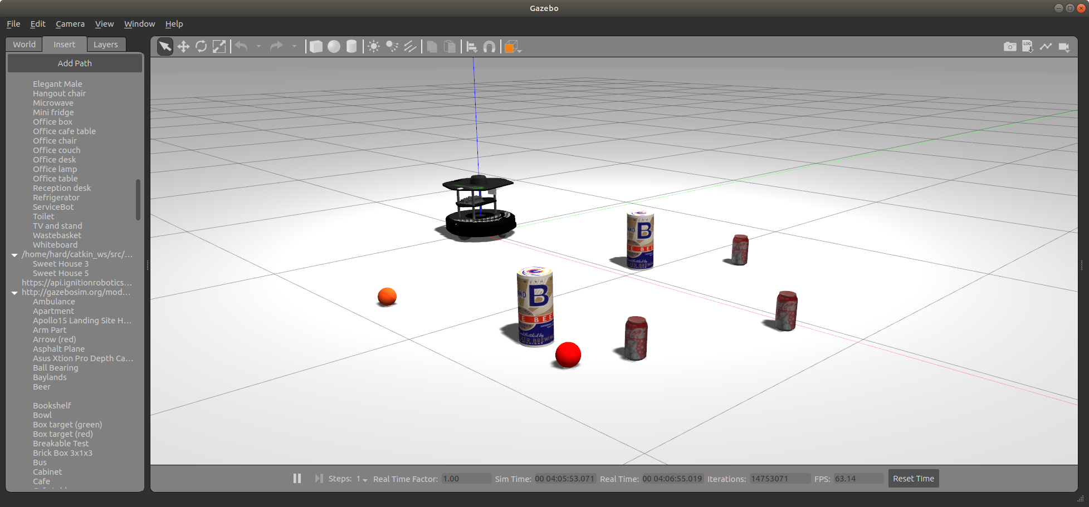This screenshot has width=1089, height=507.
Task: Click the Reset Time button
Action: point(913,479)
